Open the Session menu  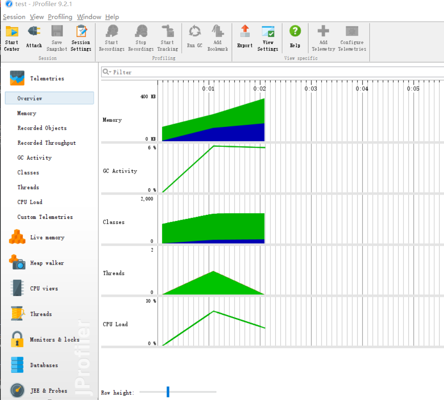point(14,17)
